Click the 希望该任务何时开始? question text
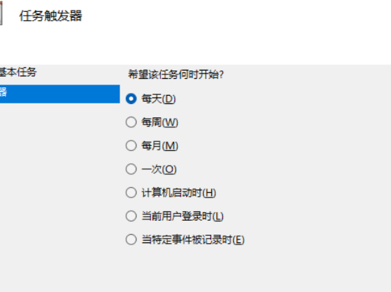Viewport: 391px width, 292px height. (x=176, y=74)
